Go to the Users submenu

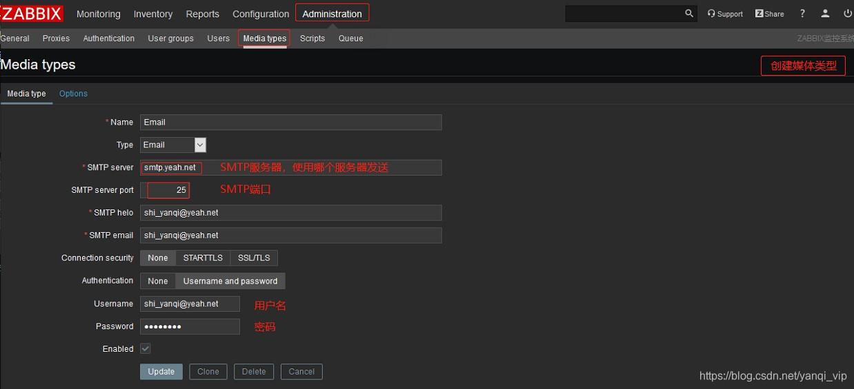coord(218,39)
